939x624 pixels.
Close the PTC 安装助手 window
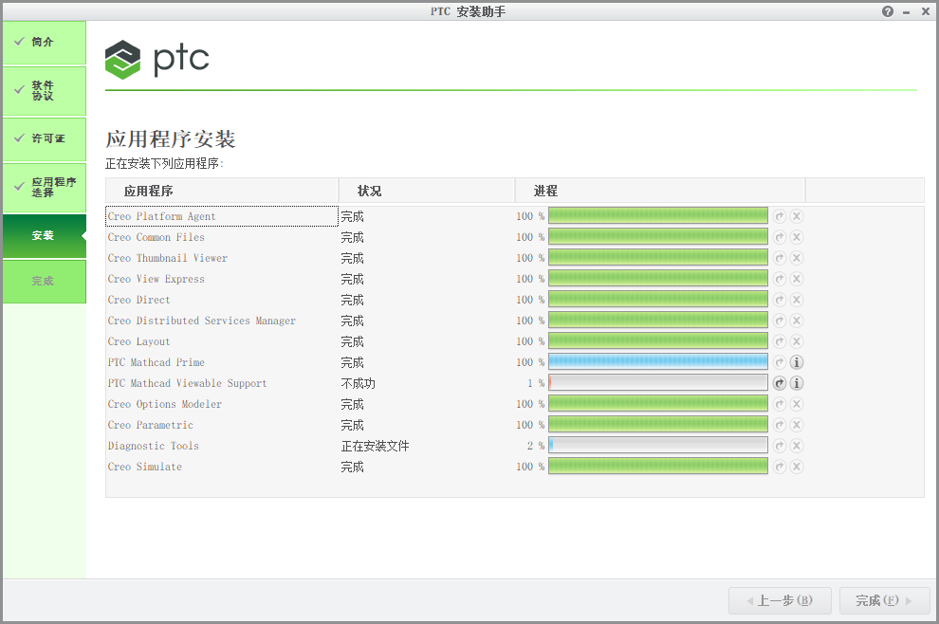point(925,11)
